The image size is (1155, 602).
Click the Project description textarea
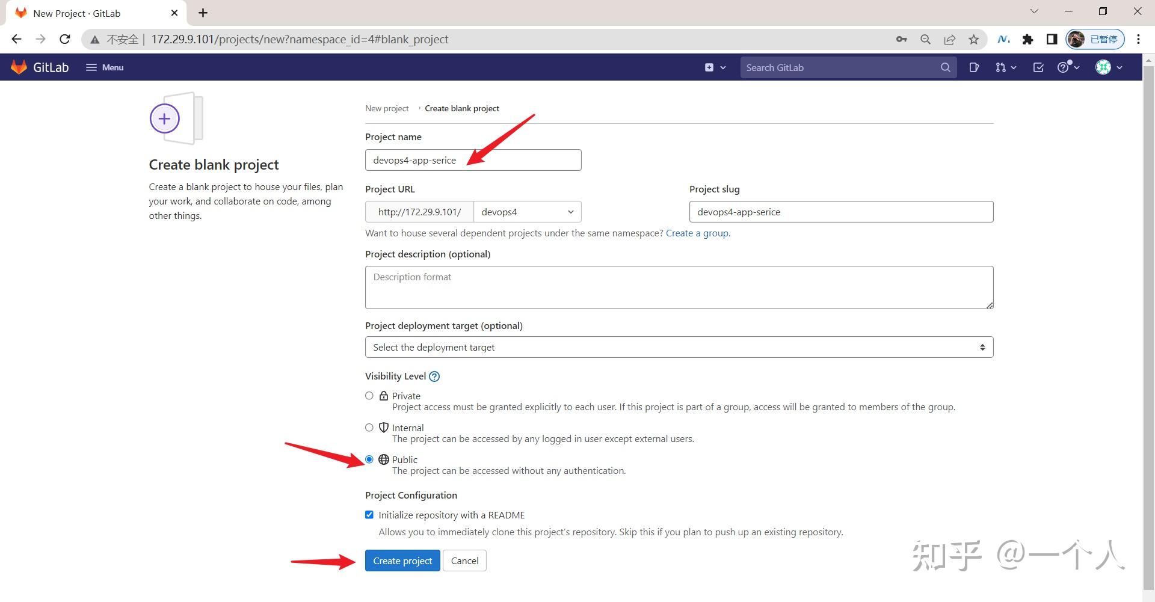[679, 287]
